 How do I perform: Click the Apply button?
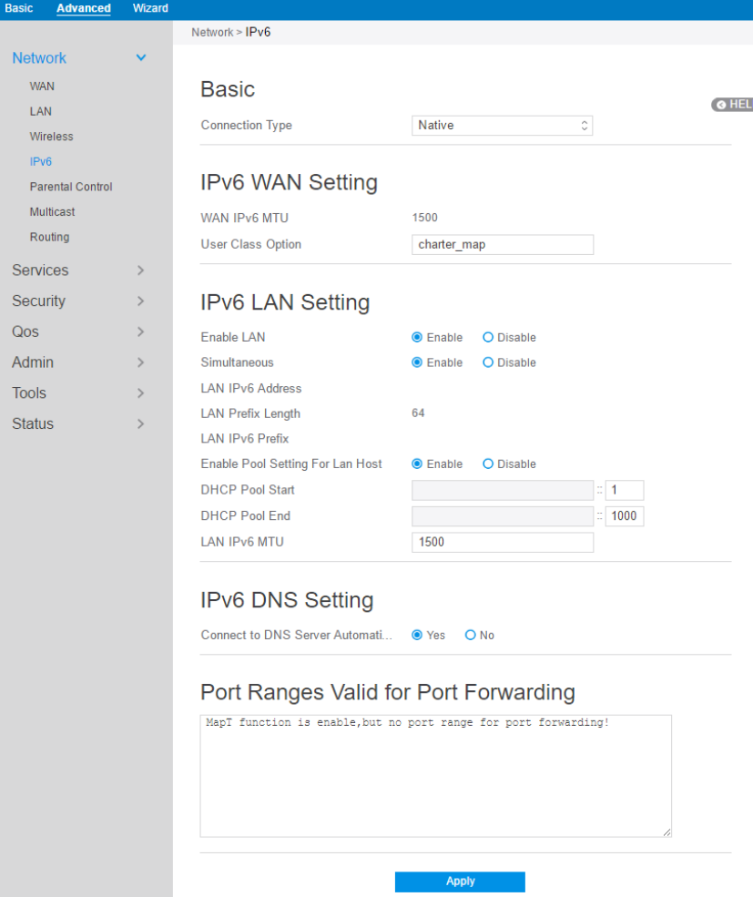pos(460,882)
